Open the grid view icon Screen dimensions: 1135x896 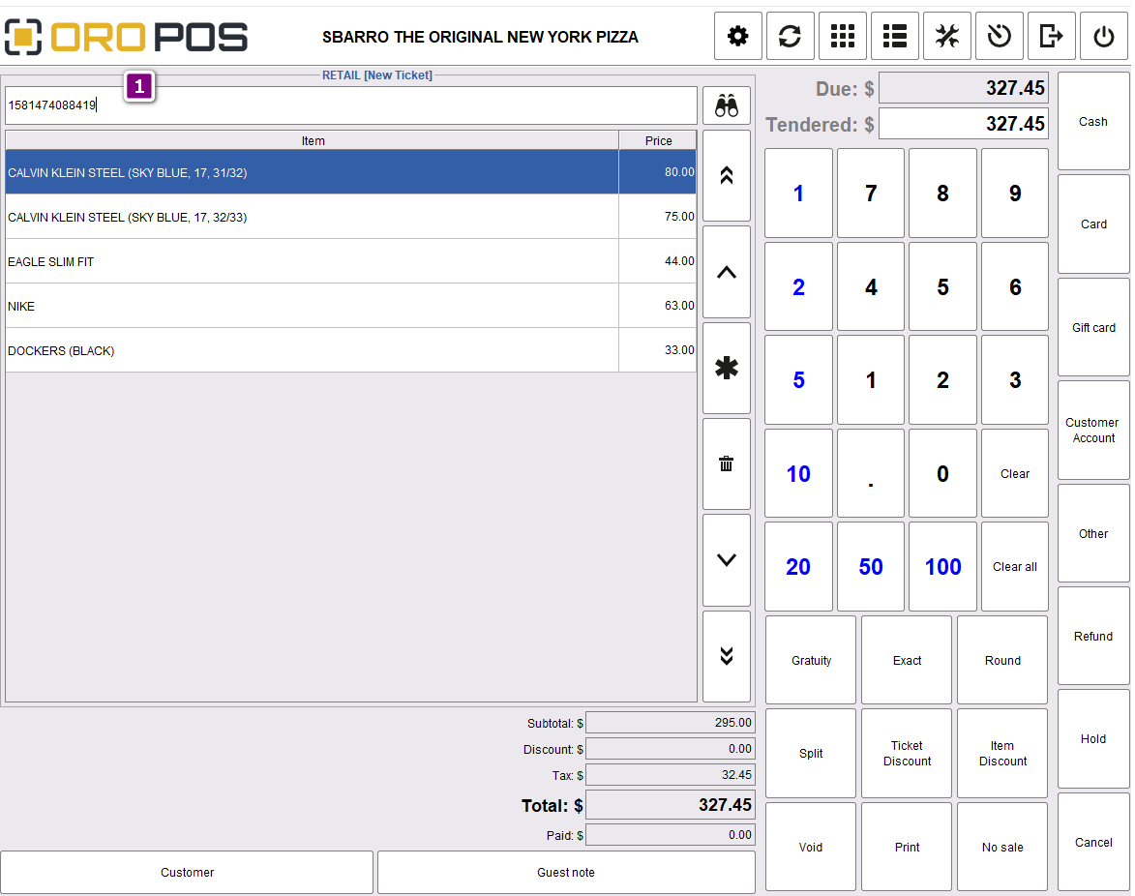click(x=843, y=36)
